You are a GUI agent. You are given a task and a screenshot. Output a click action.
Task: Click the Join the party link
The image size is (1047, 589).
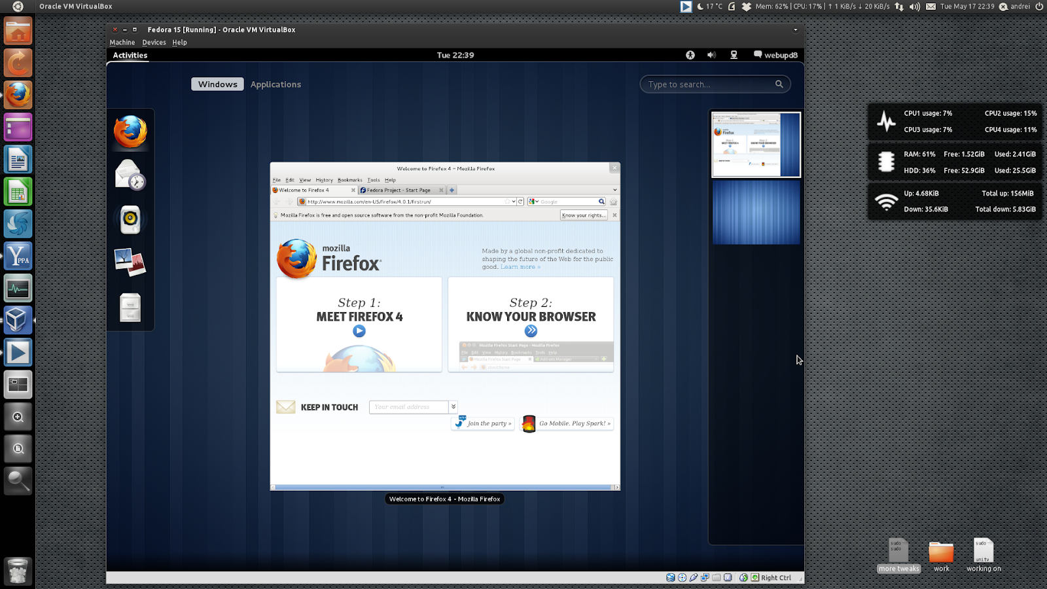[483, 423]
